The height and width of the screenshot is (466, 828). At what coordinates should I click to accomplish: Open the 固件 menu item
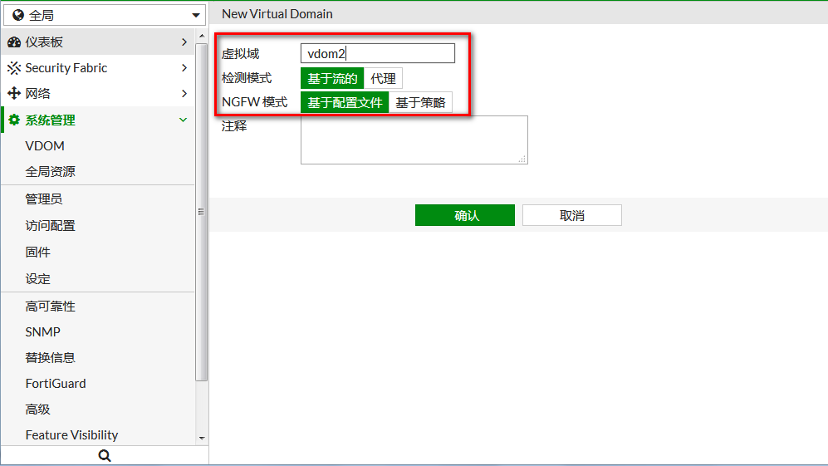pyautogui.click(x=37, y=252)
